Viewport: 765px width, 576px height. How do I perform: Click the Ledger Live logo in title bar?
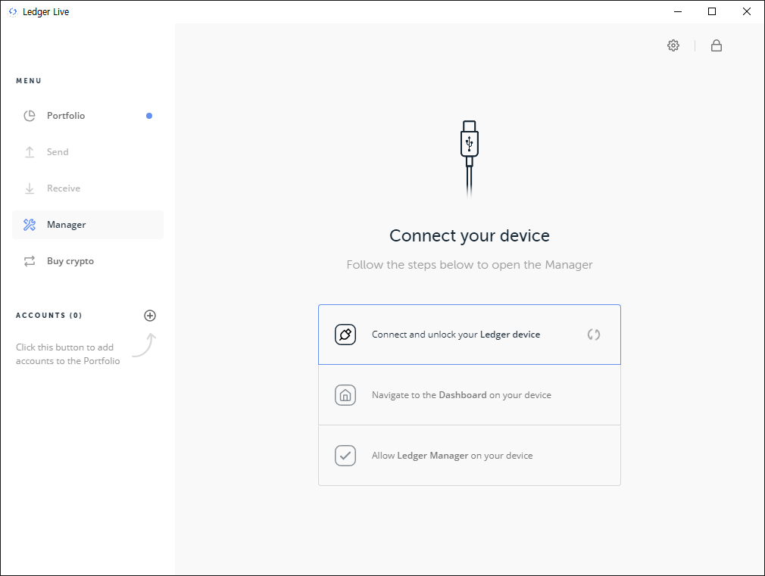tap(13, 11)
